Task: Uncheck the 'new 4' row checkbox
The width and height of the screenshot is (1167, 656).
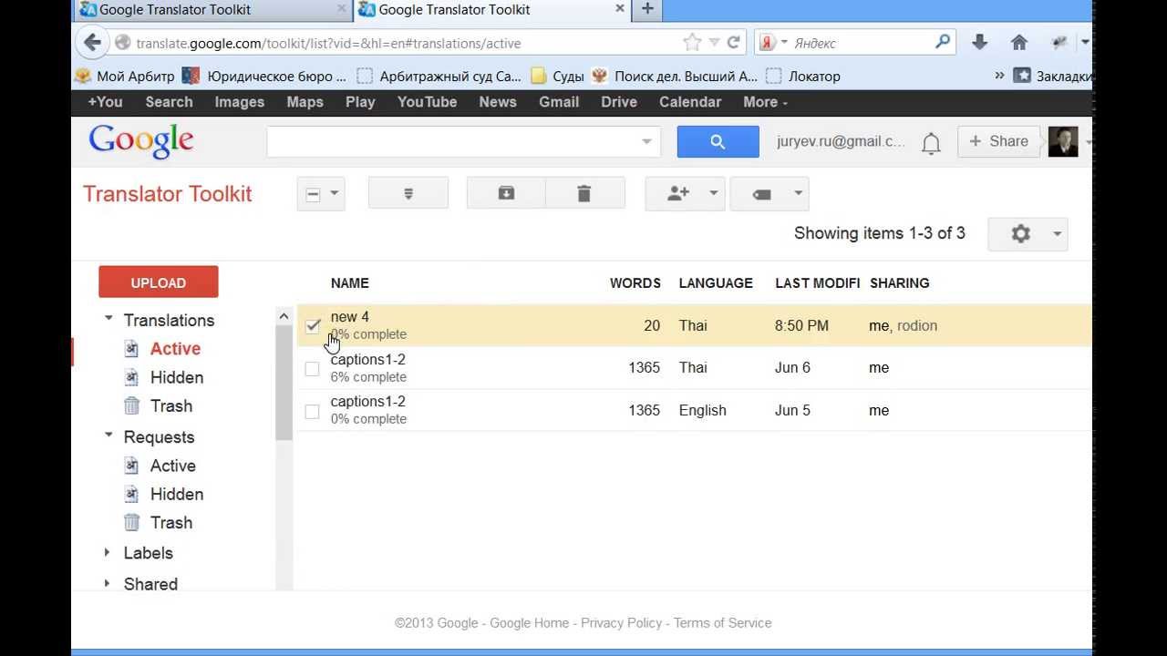Action: (x=313, y=325)
